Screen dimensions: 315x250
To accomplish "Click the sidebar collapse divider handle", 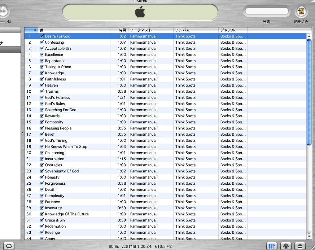I will 22,133.
